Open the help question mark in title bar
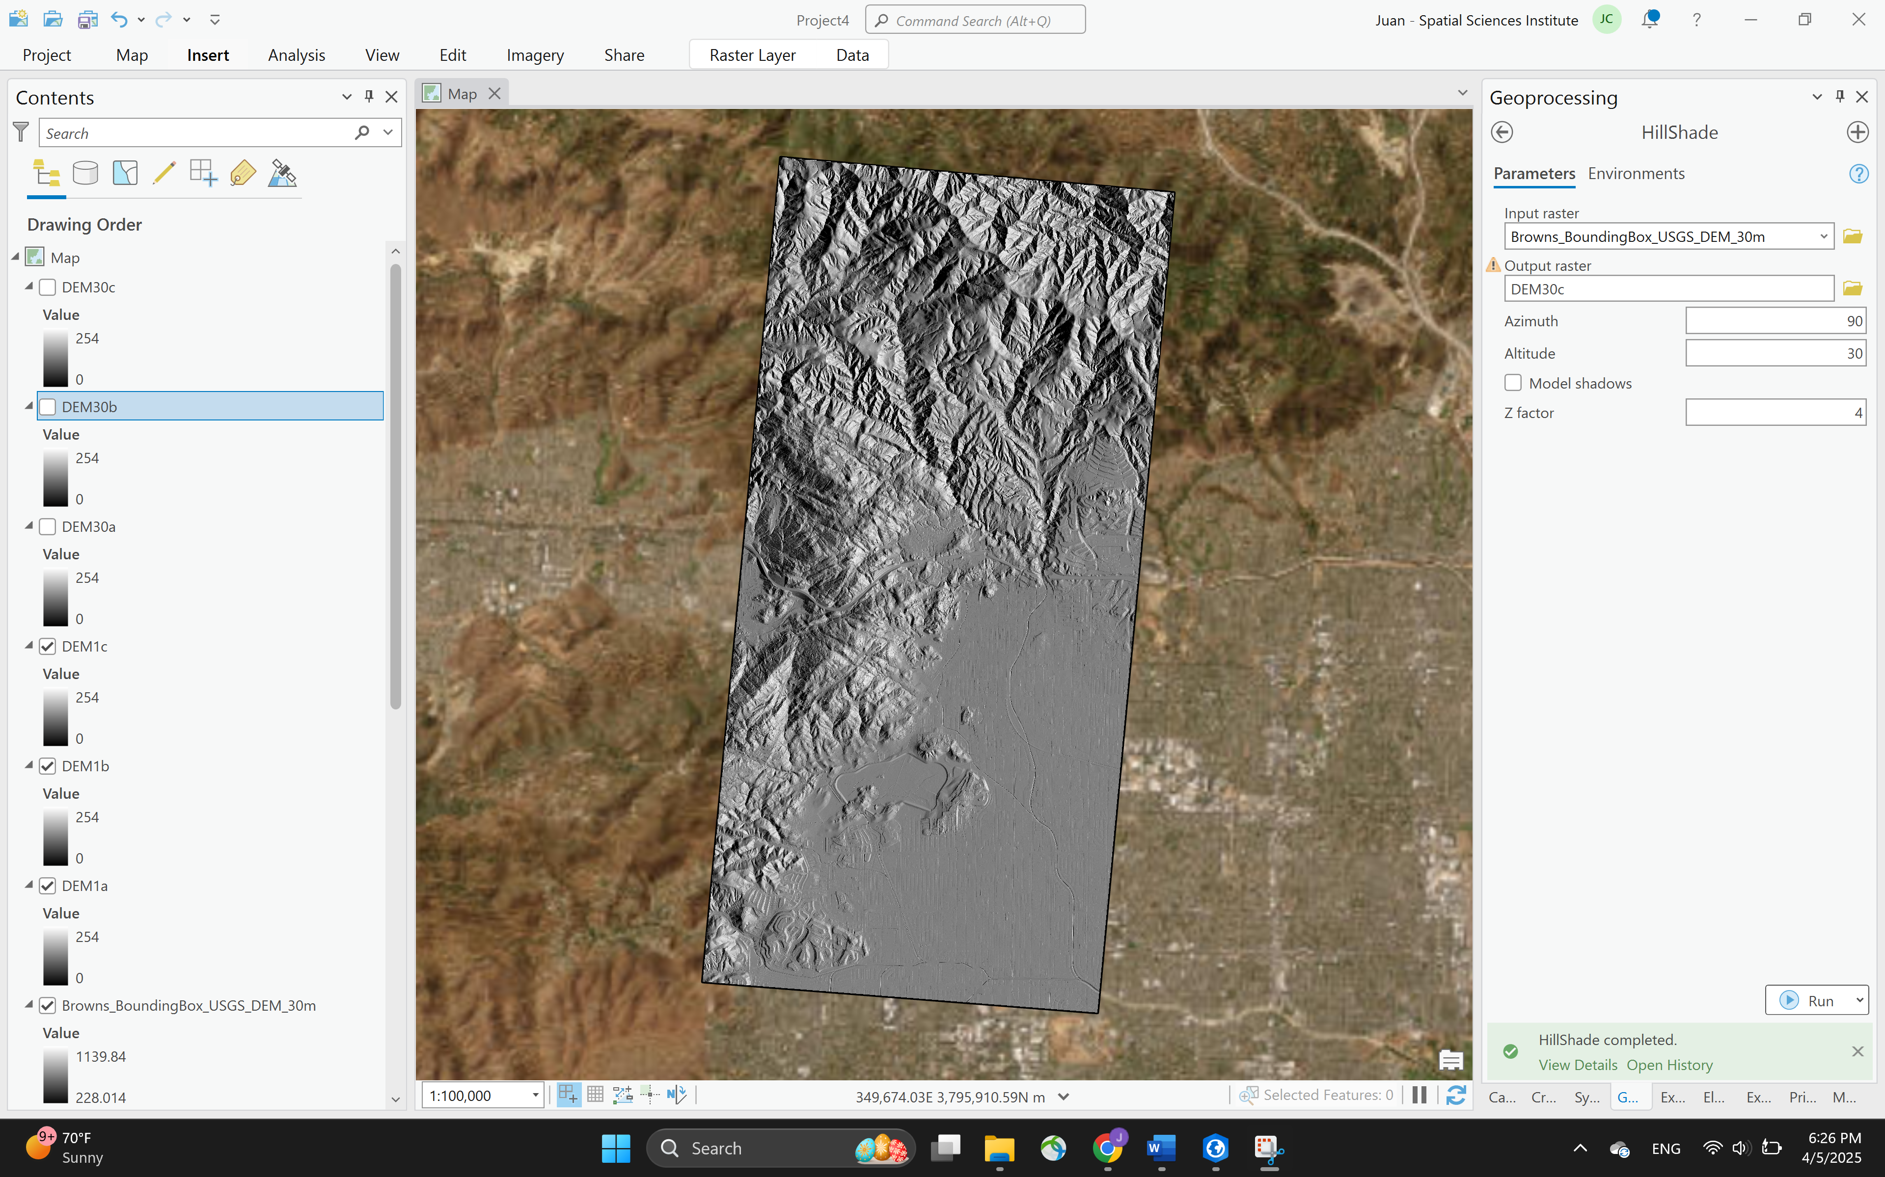Viewport: 1885px width, 1177px height. click(1696, 20)
